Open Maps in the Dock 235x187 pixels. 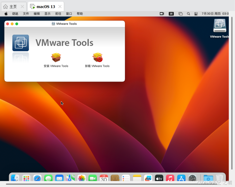(70, 178)
